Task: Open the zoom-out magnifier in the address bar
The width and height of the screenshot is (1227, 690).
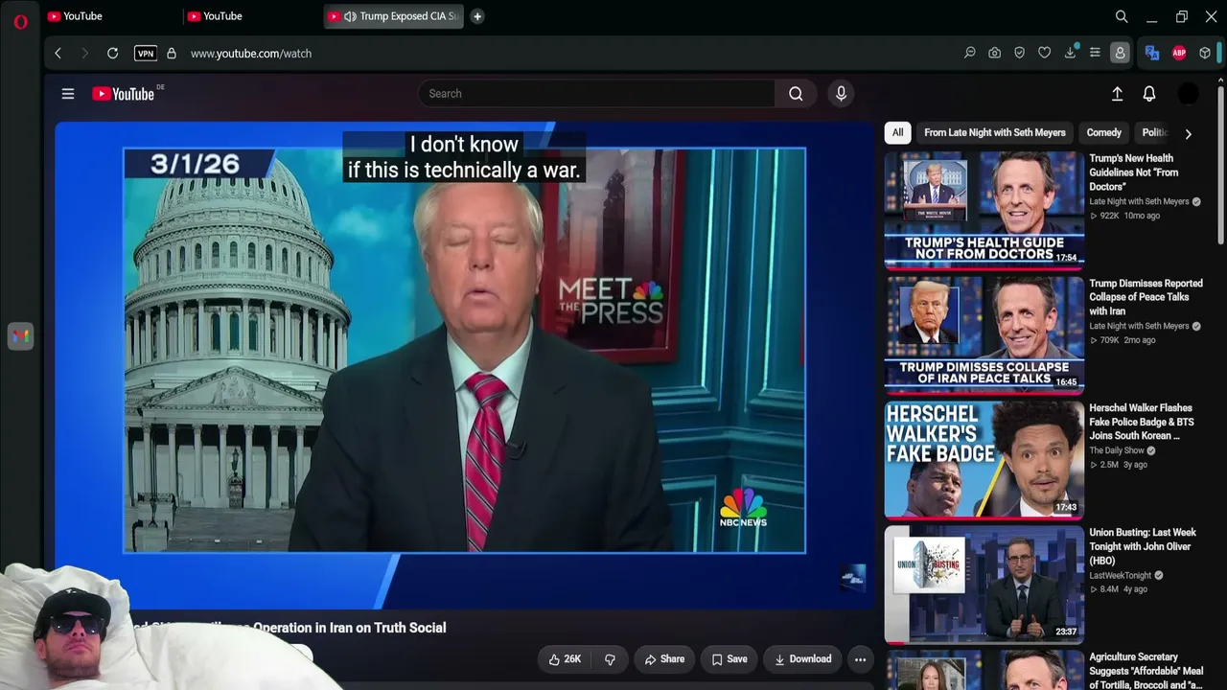Action: (x=970, y=54)
